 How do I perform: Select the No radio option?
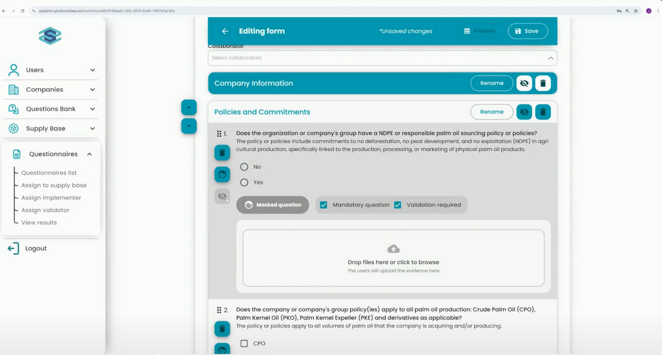tap(244, 166)
